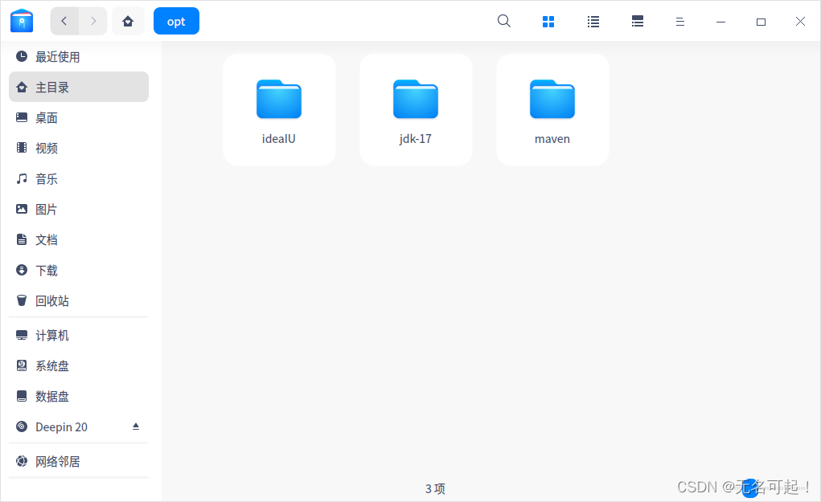Open 计算机 computer view
821x502 pixels.
click(79, 335)
